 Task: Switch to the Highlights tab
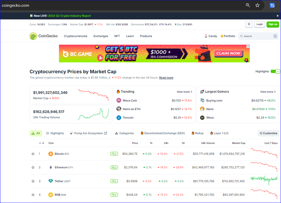click(x=55, y=133)
